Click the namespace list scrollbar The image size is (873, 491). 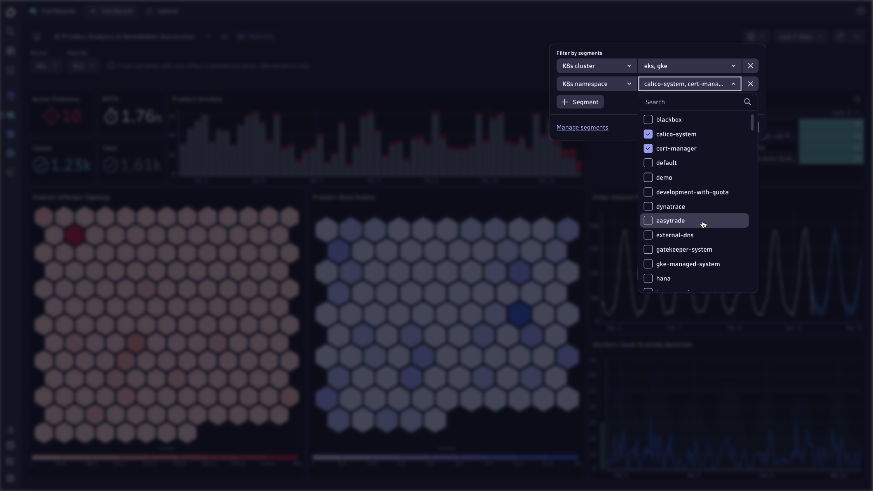click(752, 123)
